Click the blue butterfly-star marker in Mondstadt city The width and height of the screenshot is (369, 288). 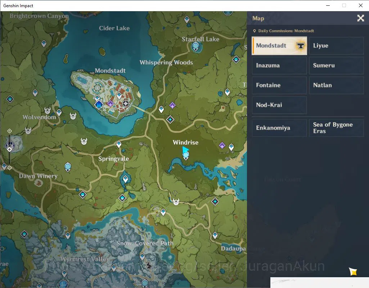pos(99,104)
